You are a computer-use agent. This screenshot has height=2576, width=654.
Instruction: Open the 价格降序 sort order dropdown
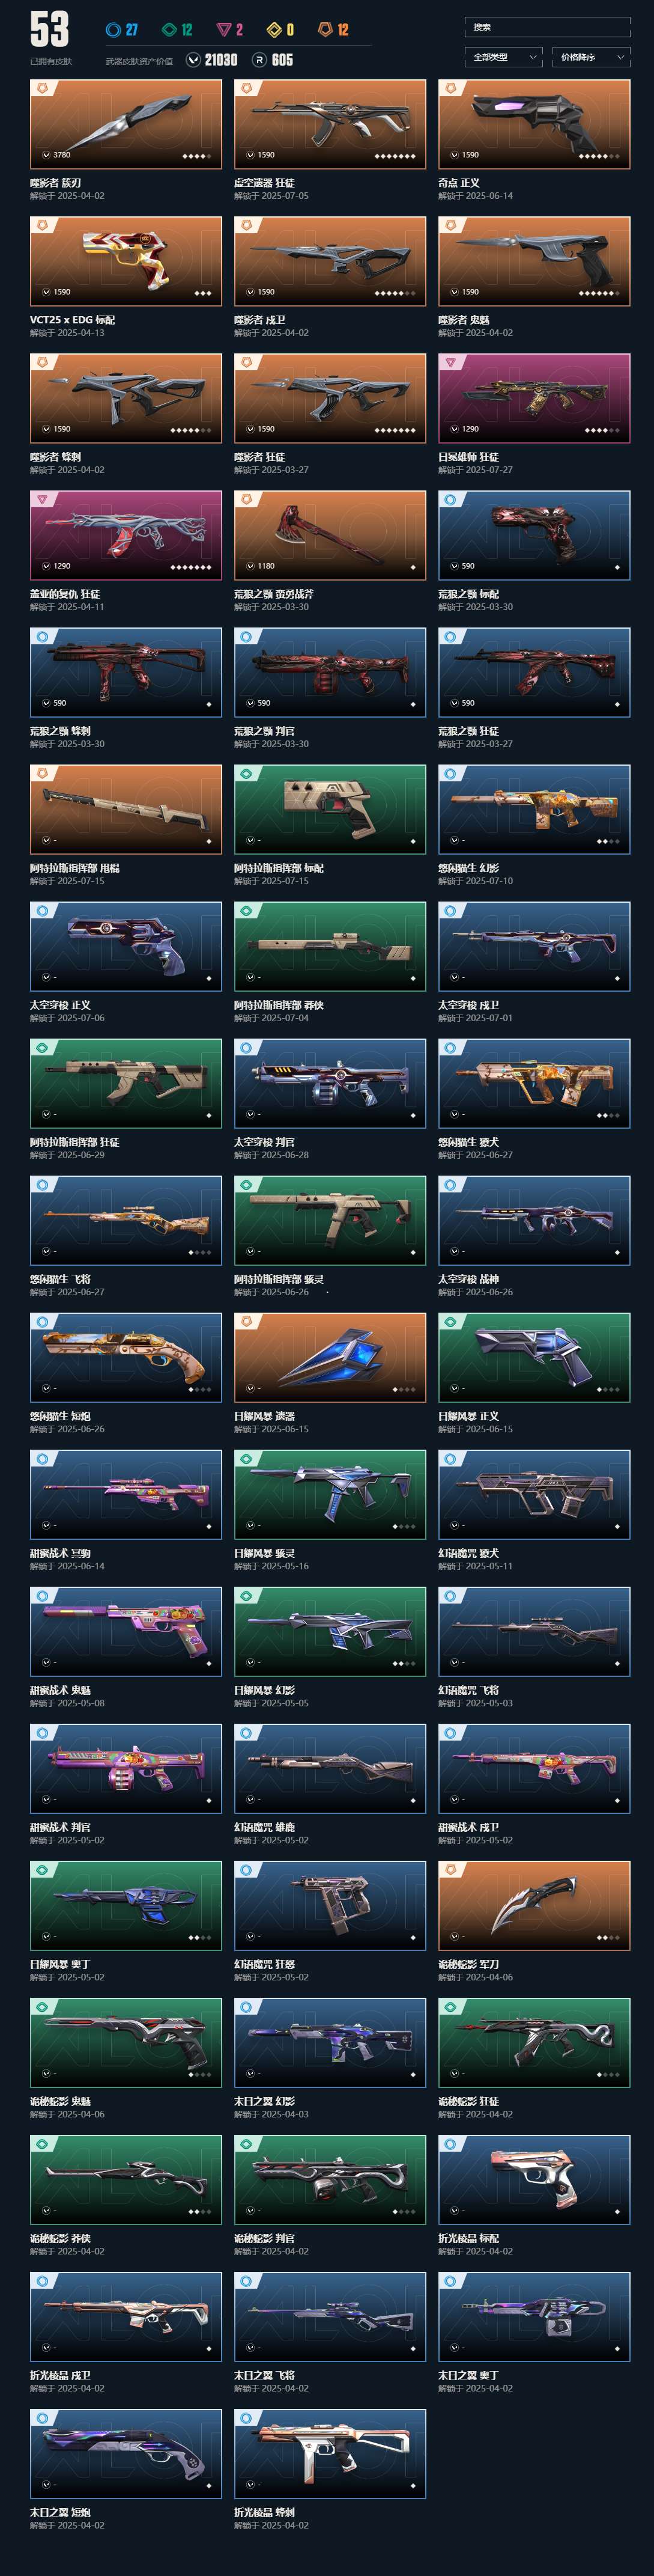(x=591, y=57)
